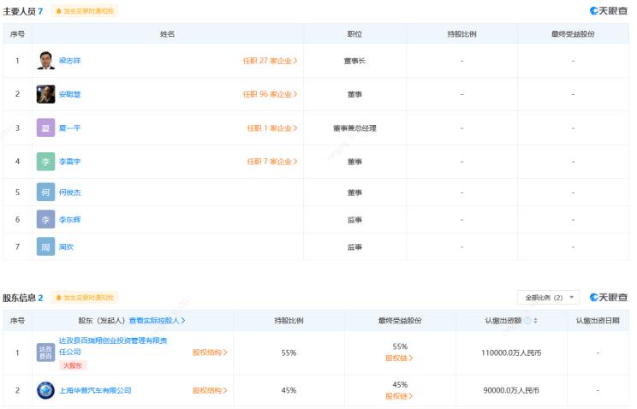637x409 pixels.
Task: Click the blue 何 avatar icon
Action: 45,193
